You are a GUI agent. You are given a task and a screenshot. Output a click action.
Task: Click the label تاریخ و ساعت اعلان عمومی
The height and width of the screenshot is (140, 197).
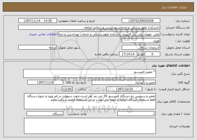[x=76, y=21]
